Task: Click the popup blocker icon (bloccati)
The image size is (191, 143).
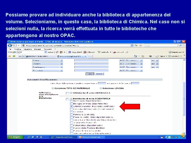Action: [x=85, y=52]
